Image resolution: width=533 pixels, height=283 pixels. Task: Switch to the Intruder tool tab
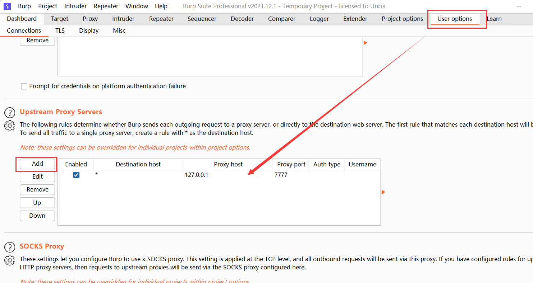[x=123, y=19]
